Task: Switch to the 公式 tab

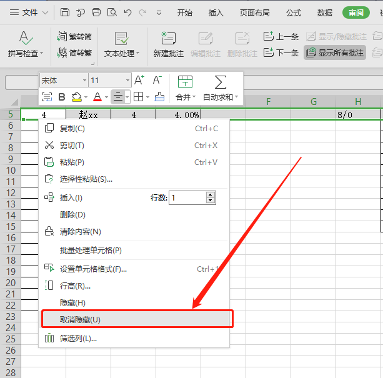Action: click(x=294, y=12)
